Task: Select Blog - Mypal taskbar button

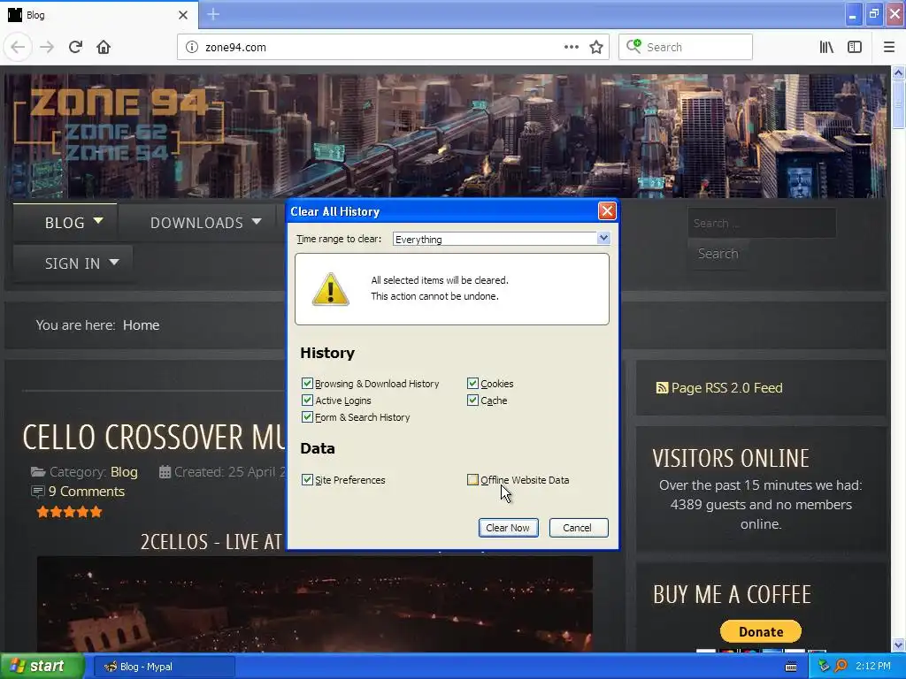Action: 164,667
